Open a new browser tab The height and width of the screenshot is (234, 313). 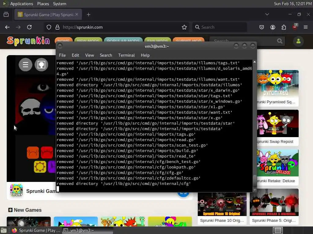coord(88,15)
